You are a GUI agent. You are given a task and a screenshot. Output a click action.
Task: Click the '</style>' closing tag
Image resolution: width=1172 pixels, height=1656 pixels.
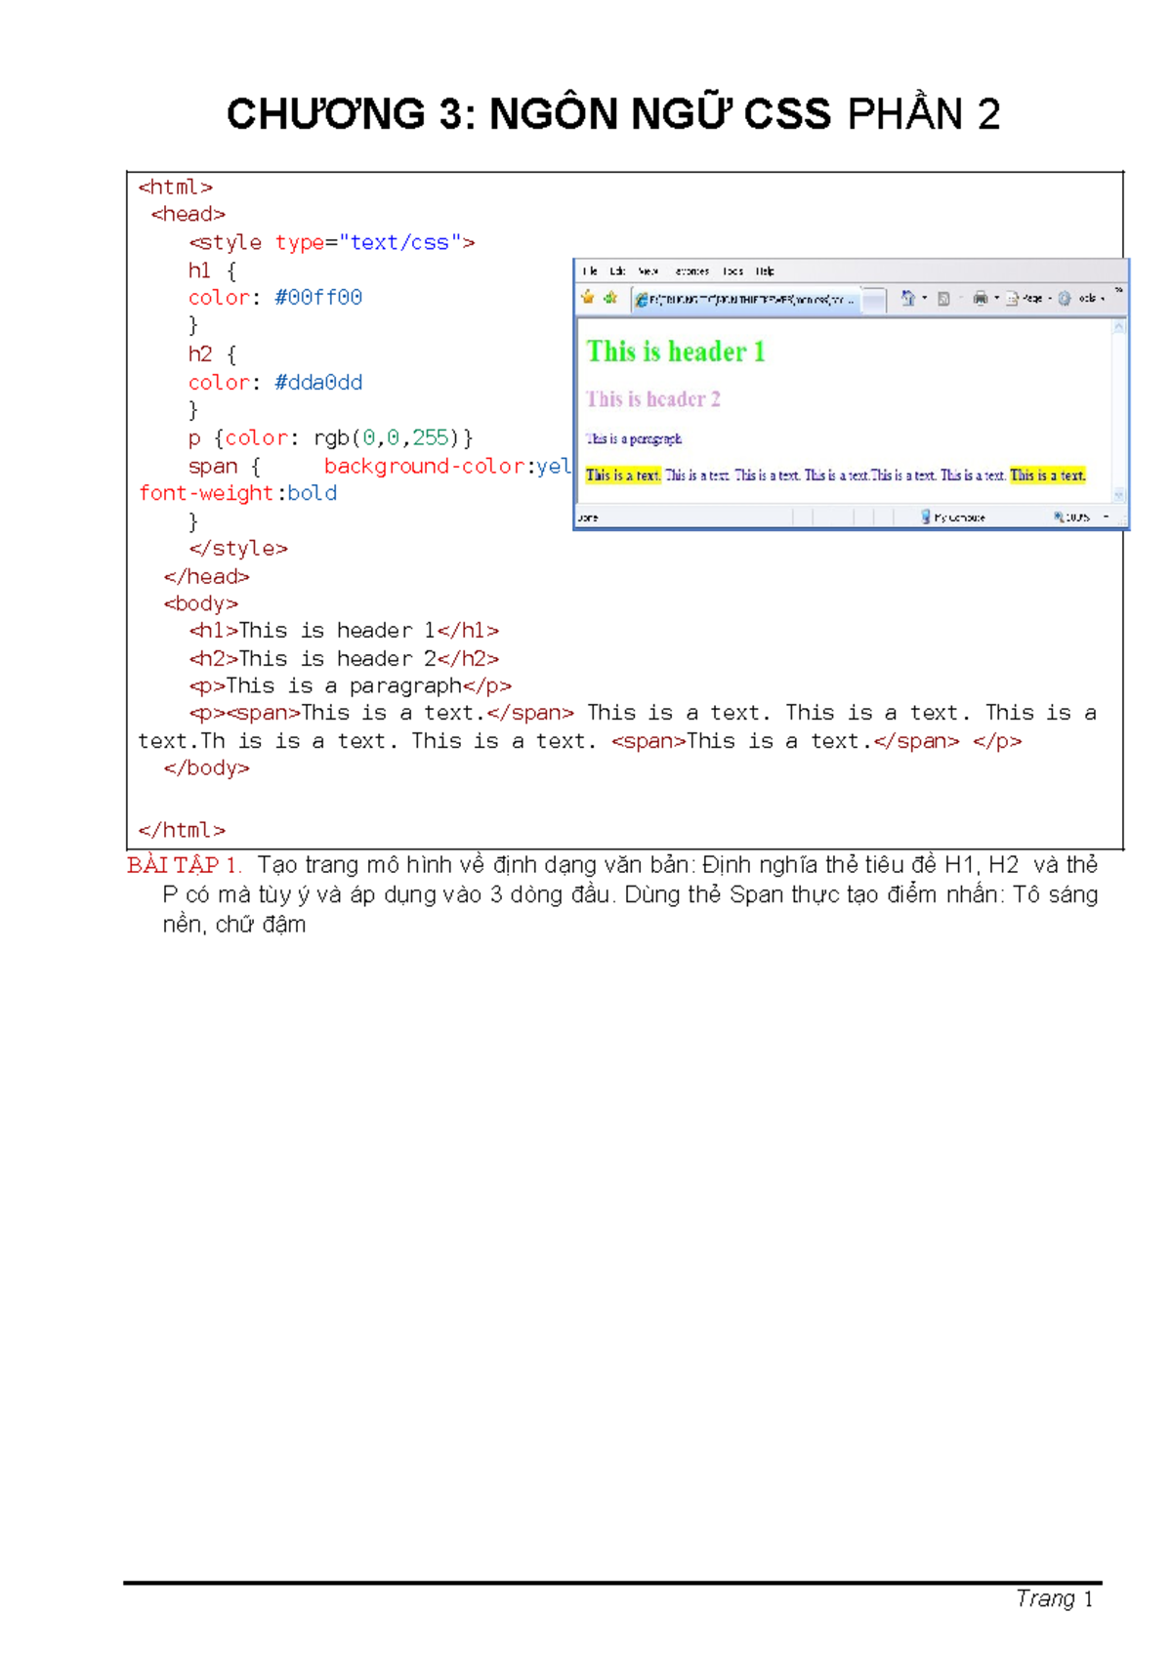click(x=238, y=549)
